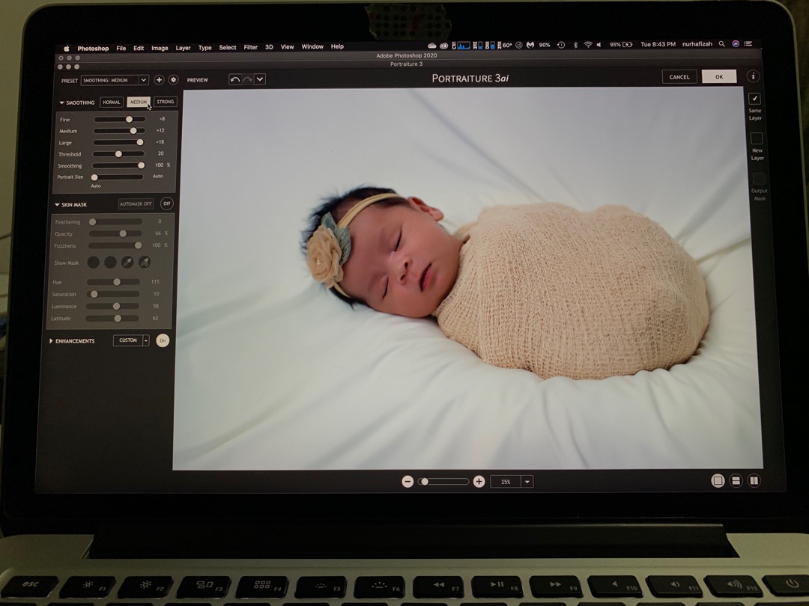
Task: Select the Strong smoothing preset button
Action: pyautogui.click(x=166, y=102)
